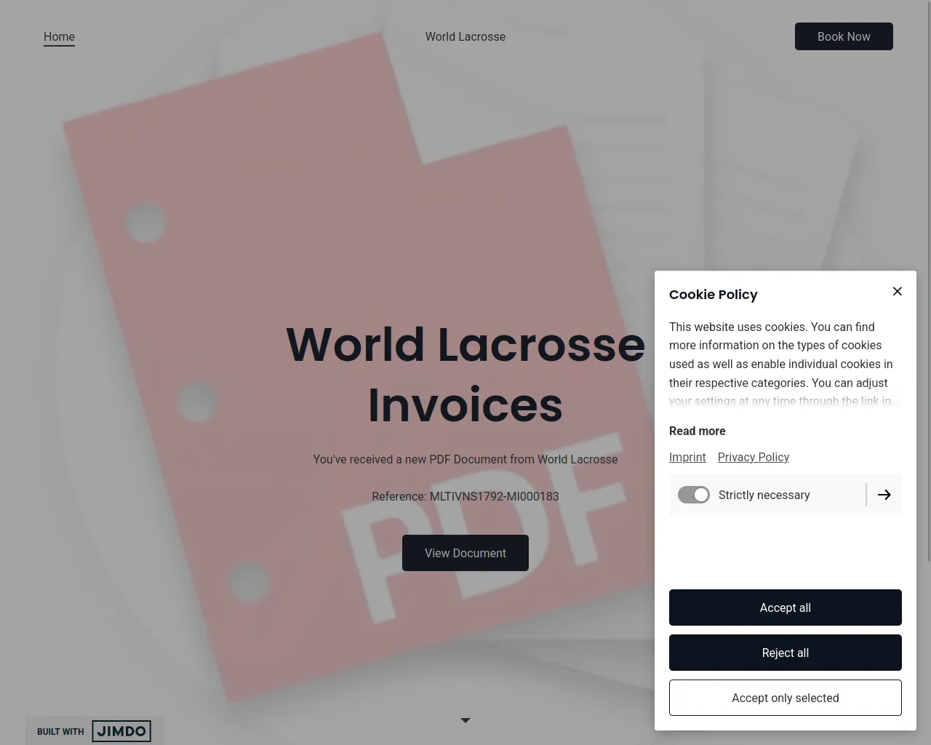
Task: Click the Book Now button
Action: coord(844,36)
